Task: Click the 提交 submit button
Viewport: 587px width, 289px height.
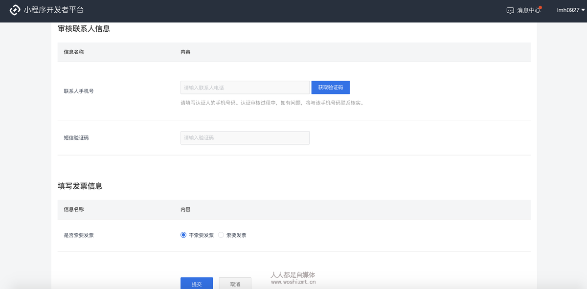Action: click(197, 283)
